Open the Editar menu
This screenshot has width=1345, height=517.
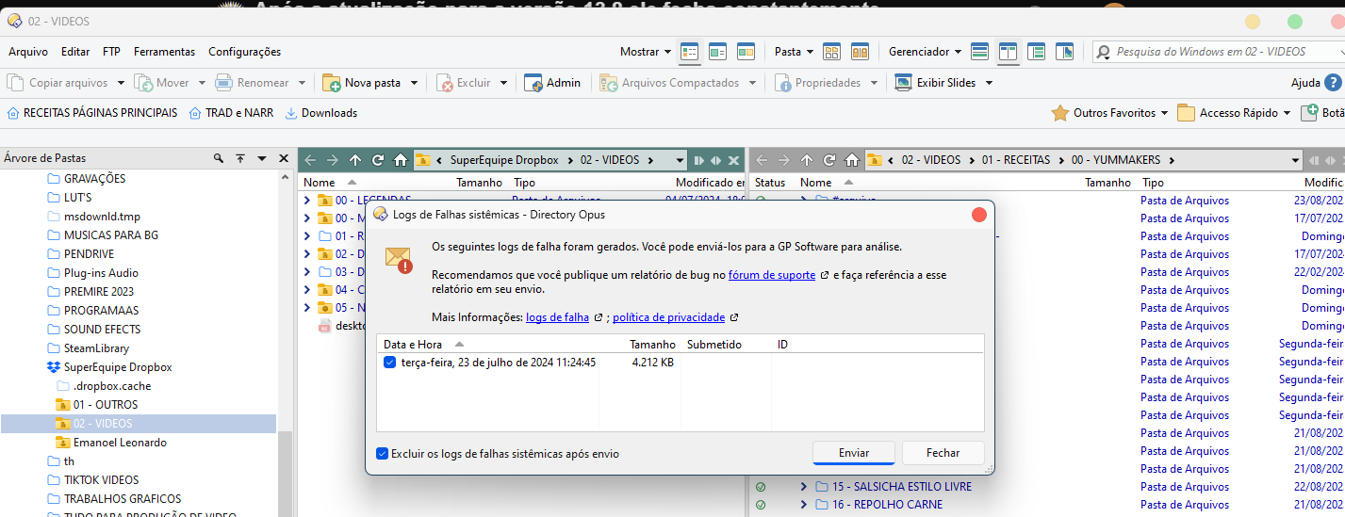[75, 52]
